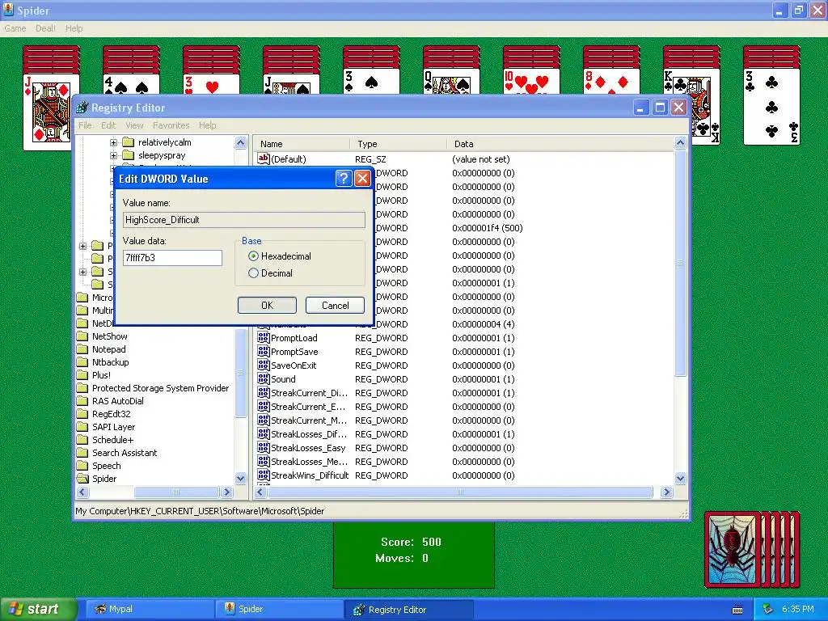The width and height of the screenshot is (828, 621).
Task: Open Spider Help menu
Action: [x=74, y=28]
